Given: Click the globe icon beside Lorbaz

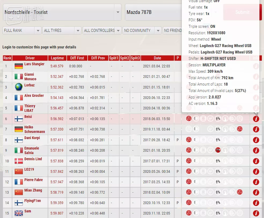Looking at the screenshot, I should (x=19, y=87).
